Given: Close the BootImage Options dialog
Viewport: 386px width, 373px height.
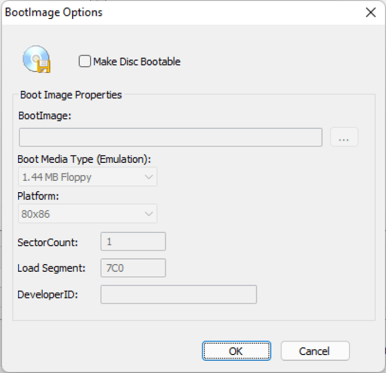Looking at the screenshot, I should [371, 13].
